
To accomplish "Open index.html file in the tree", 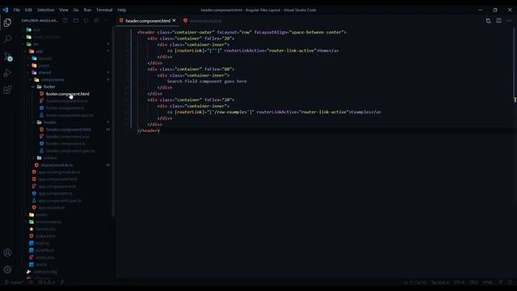I will [45, 236].
